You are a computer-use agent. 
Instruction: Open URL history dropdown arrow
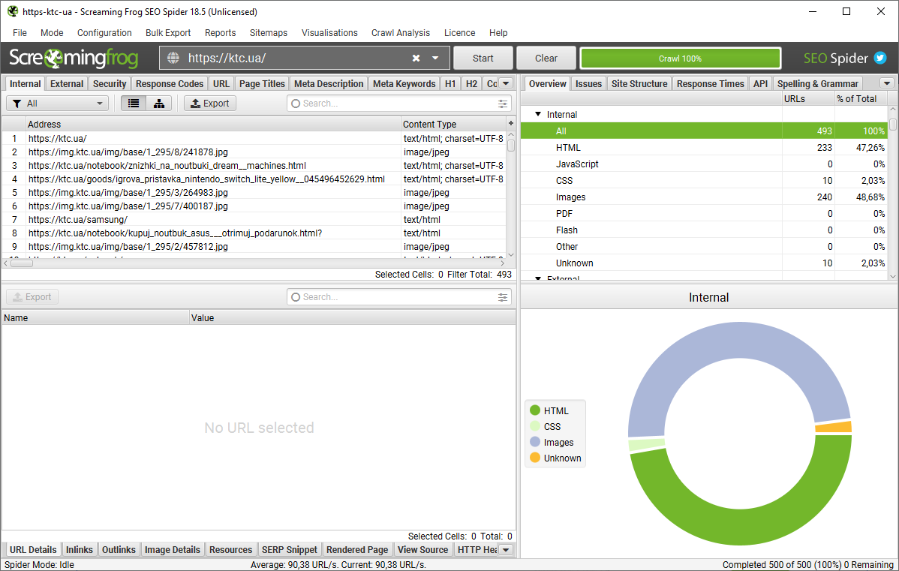[x=435, y=59]
